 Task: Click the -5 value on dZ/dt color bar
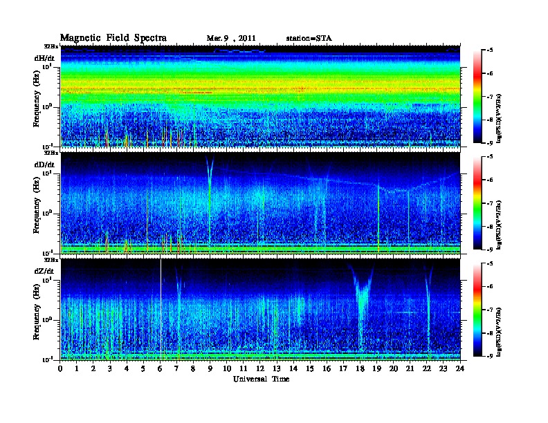point(490,263)
